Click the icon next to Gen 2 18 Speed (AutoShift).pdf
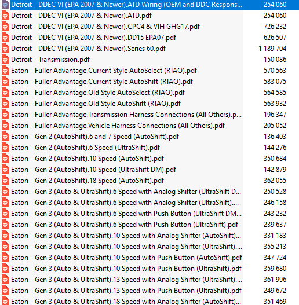 tap(5, 181)
